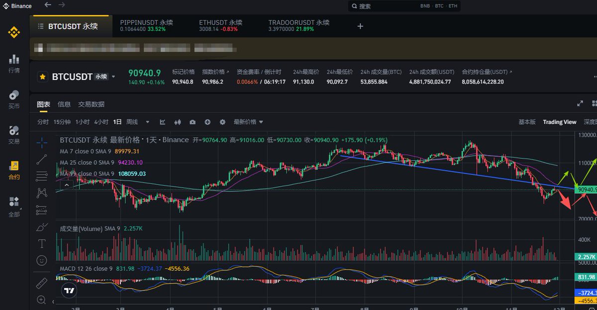Add a new tab with plus button
The width and height of the screenshot is (597, 310).
click(361, 26)
